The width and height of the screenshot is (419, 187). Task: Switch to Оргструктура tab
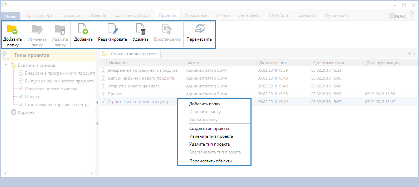coord(39,15)
